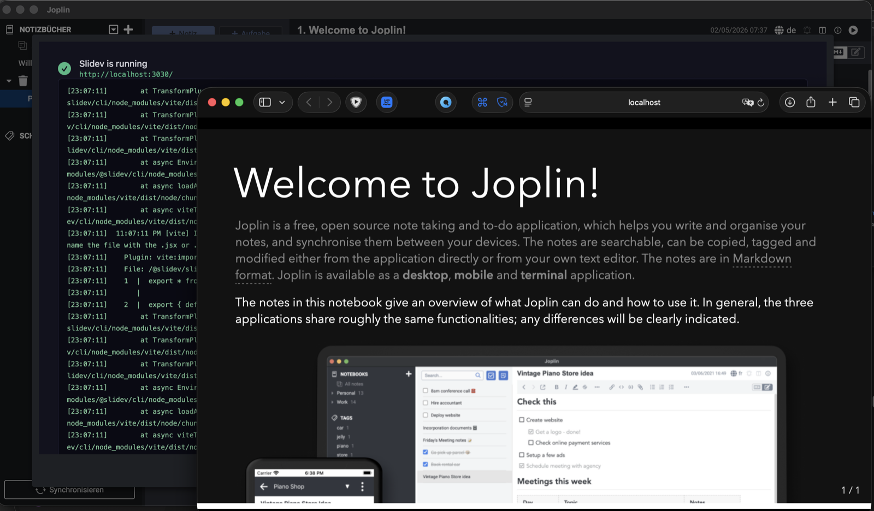
Task: Click the green Slidev running check icon
Action: pos(64,68)
